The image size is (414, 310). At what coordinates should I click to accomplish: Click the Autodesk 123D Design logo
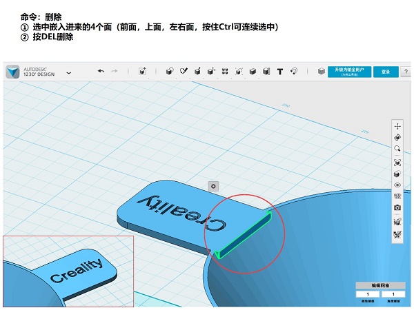point(12,72)
